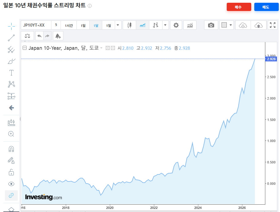Select the XABCD pattern tool
The width and height of the screenshot is (280, 212).
(11, 84)
